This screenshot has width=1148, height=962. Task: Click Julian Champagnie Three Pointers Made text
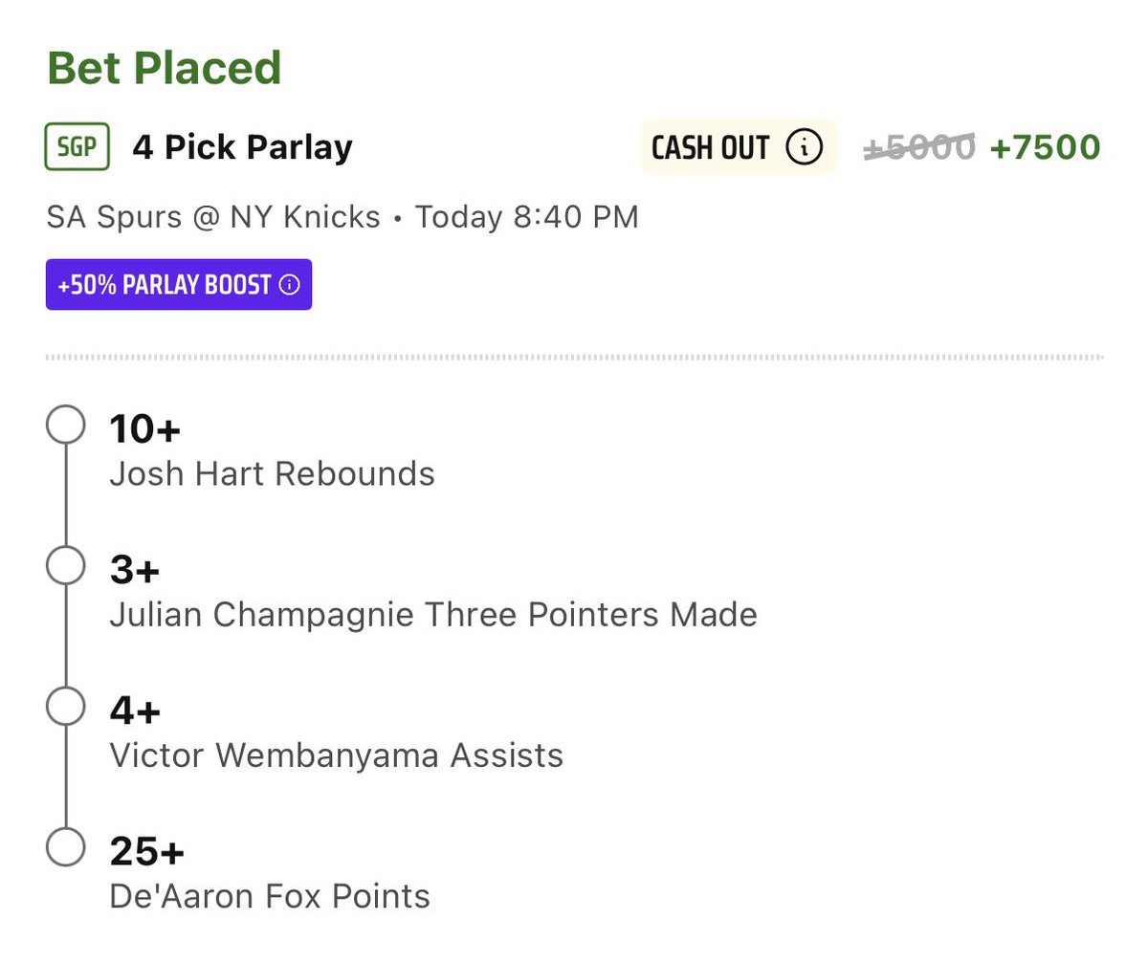(x=433, y=614)
